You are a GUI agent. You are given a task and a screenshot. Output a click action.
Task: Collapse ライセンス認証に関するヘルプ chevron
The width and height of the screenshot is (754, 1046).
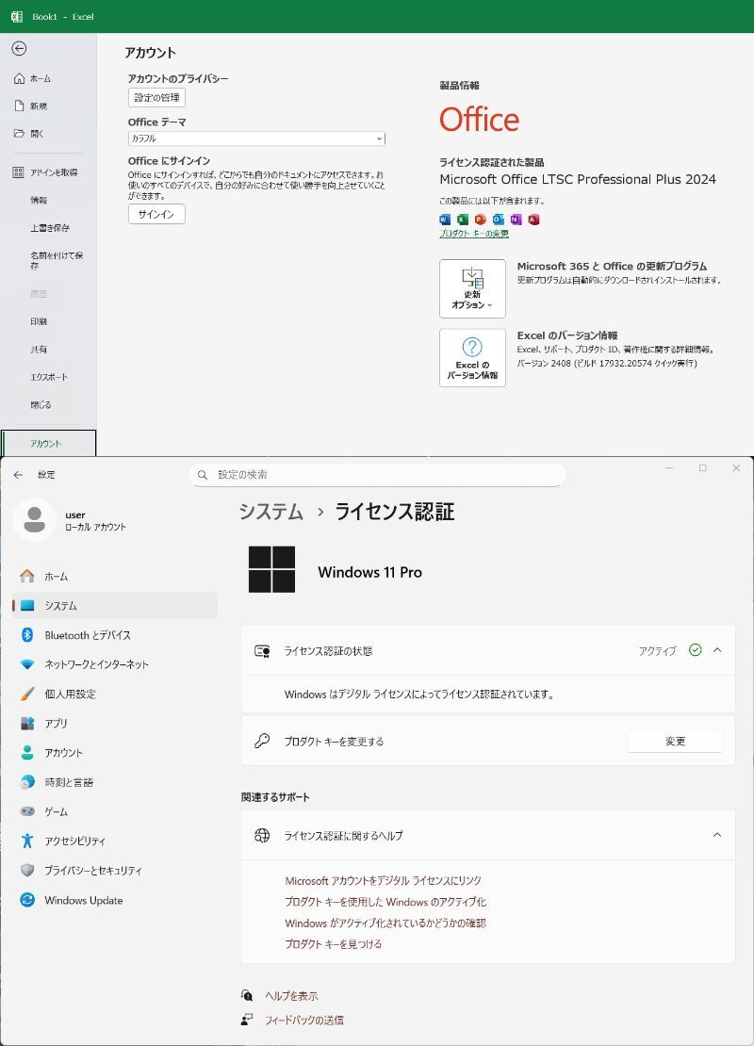click(717, 835)
